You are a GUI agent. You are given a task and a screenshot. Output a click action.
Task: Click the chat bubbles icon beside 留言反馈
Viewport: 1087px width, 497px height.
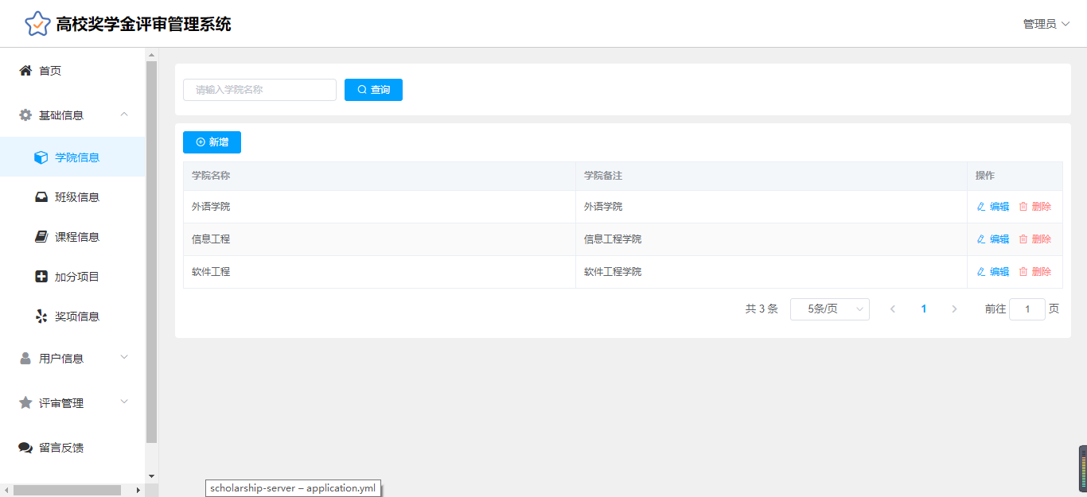pos(25,448)
